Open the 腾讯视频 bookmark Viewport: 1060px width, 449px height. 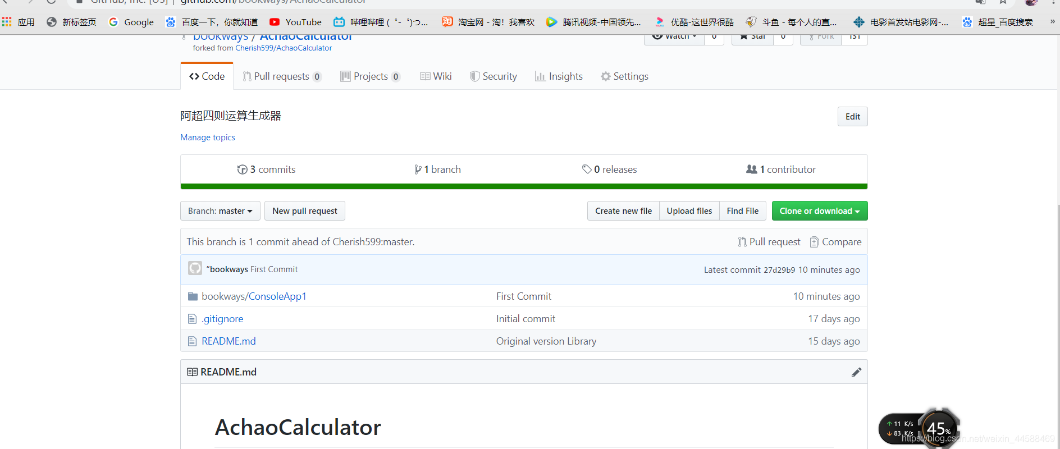point(593,22)
